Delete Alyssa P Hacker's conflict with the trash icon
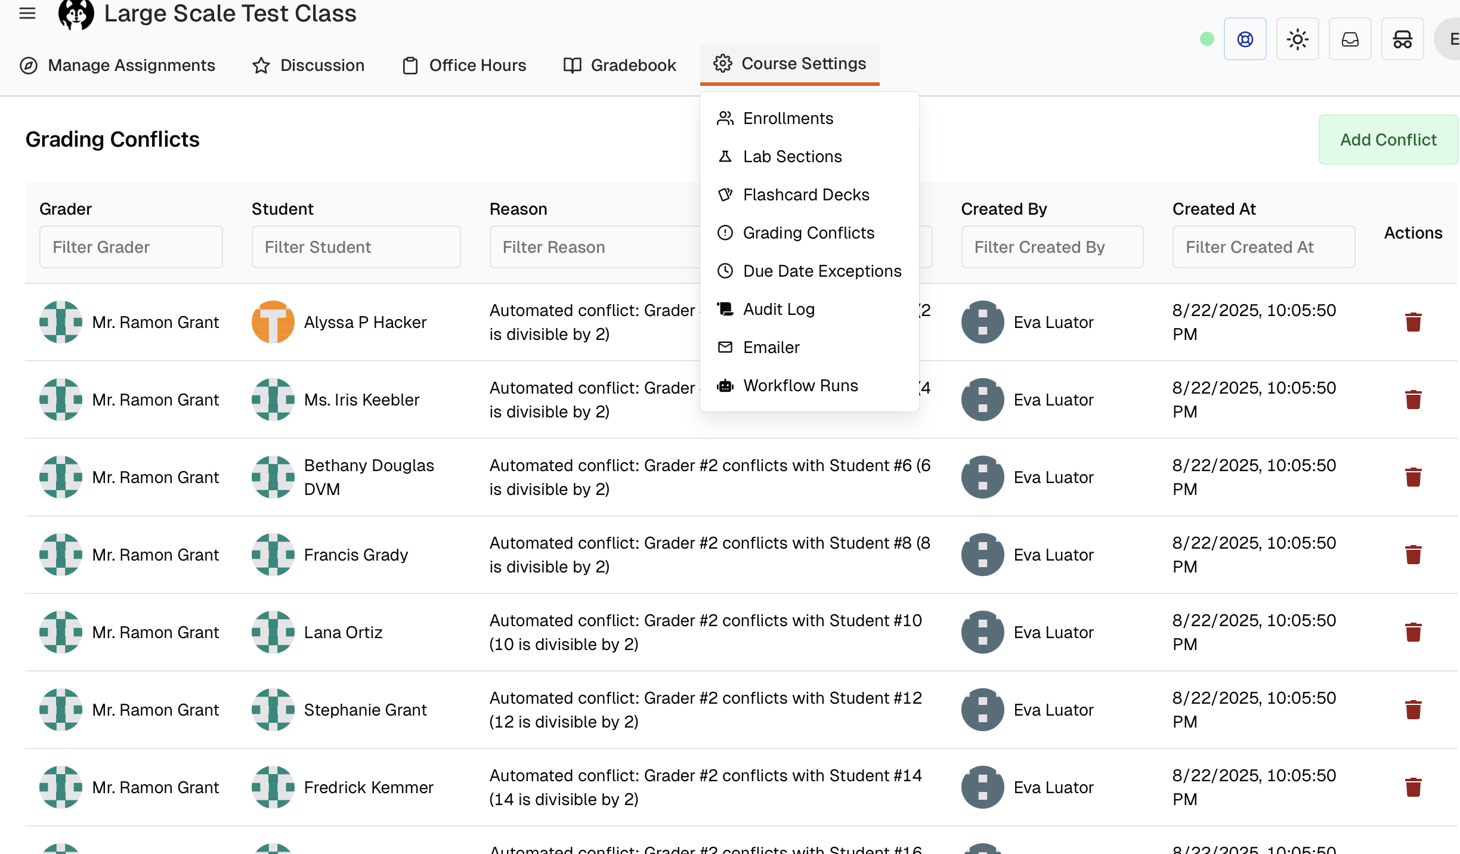The width and height of the screenshot is (1460, 854). pyautogui.click(x=1413, y=321)
